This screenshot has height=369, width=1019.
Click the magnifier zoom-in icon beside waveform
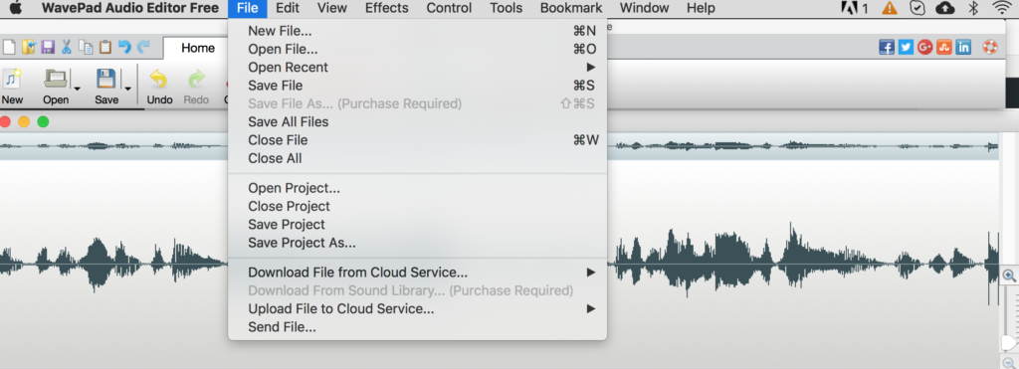click(x=1009, y=276)
